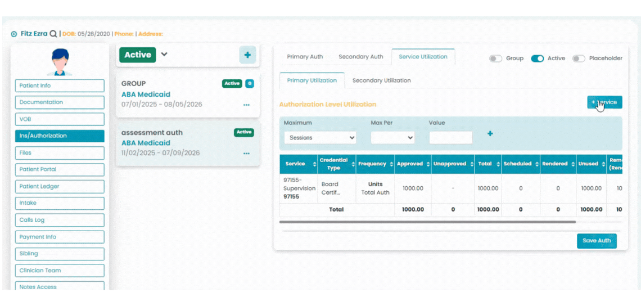The image size is (641, 306).
Task: Click Active badge on assessment auth card
Action: [x=244, y=132]
